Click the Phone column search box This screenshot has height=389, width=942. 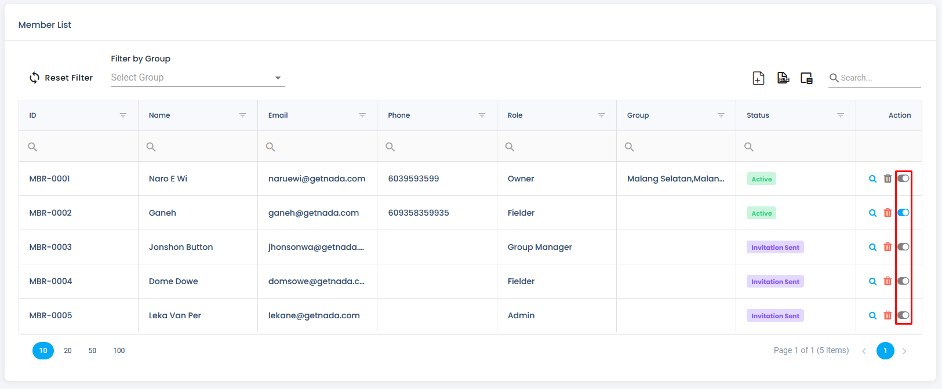point(437,147)
